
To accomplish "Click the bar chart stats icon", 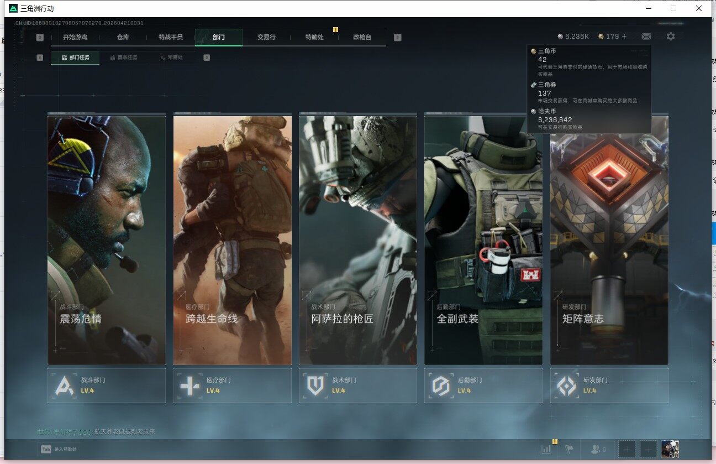I will click(x=546, y=449).
